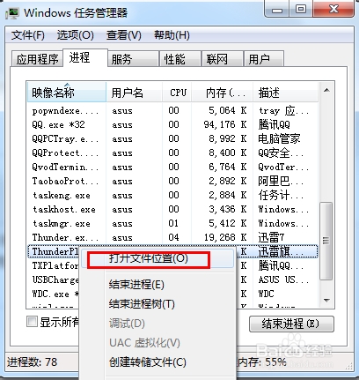Click the Task Manager title bar icon
The image size is (359, 380).
[12, 13]
